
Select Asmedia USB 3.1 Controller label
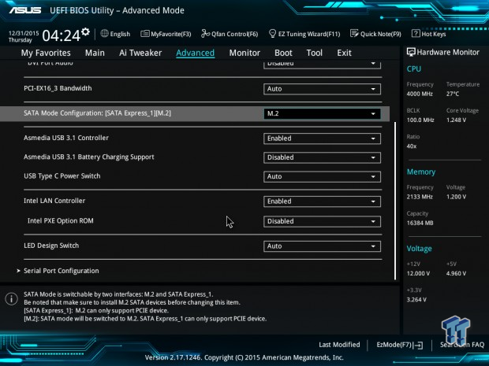point(66,138)
